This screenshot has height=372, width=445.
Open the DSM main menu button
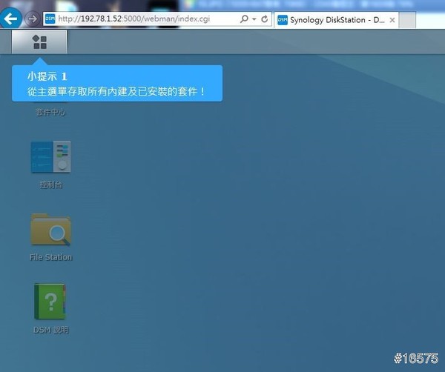point(39,42)
